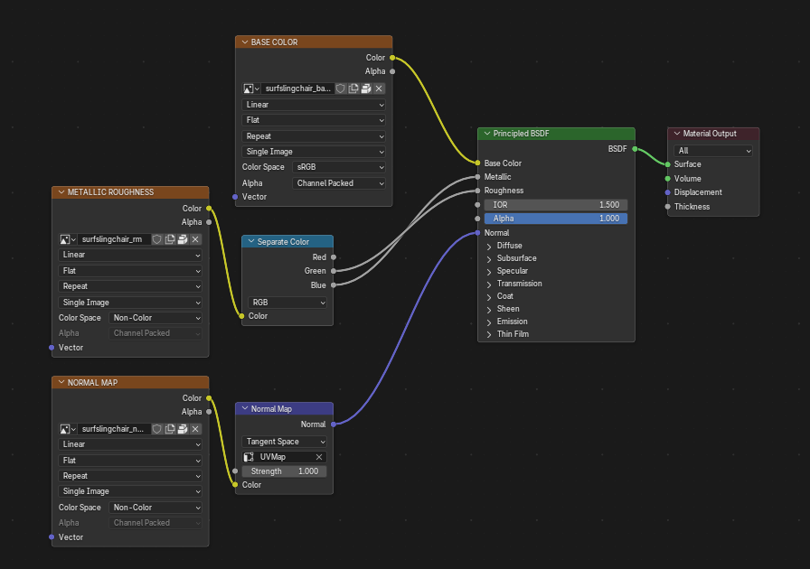The width and height of the screenshot is (810, 569).
Task: Click the Alpha 1.000 slider in Principled BSDF
Action: (x=556, y=219)
